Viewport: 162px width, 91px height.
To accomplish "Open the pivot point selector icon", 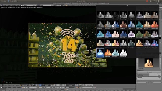I will pos(34,85).
